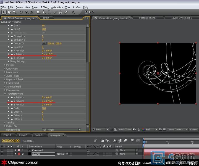Open Mode Normal dropdown for guang layer

(62, 154)
